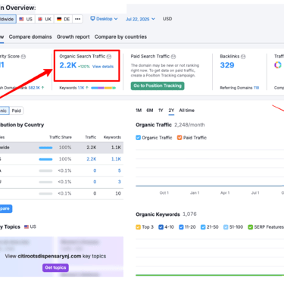Click the Traffic column header
This screenshot has height=281, width=284.
(x=91, y=137)
